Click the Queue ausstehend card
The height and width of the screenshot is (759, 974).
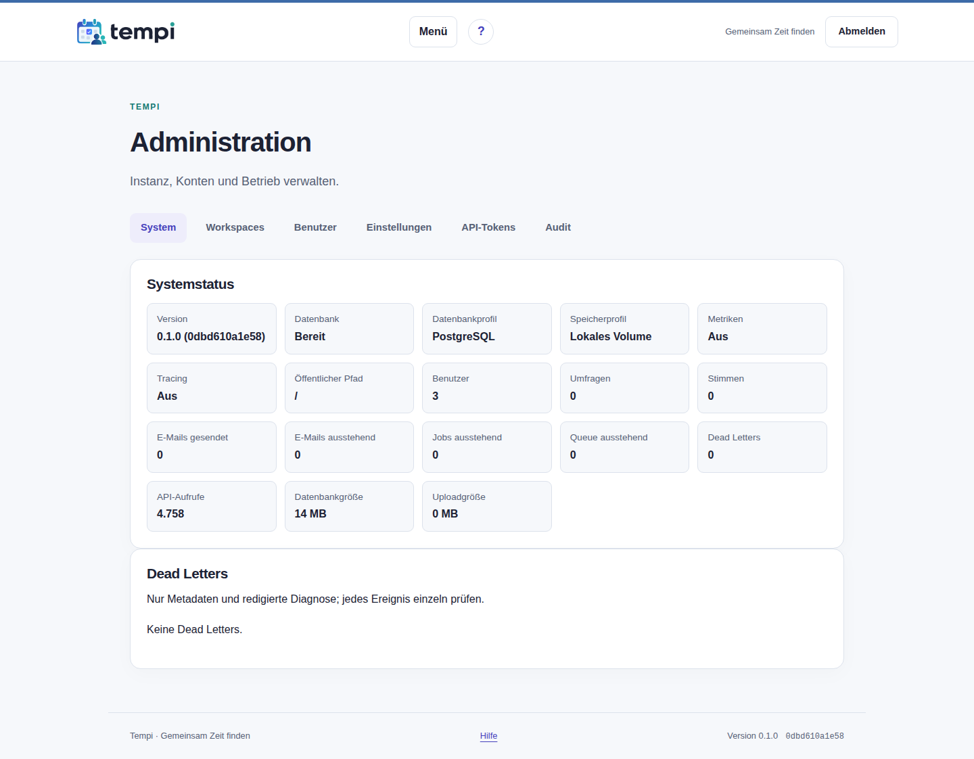pyautogui.click(x=624, y=447)
